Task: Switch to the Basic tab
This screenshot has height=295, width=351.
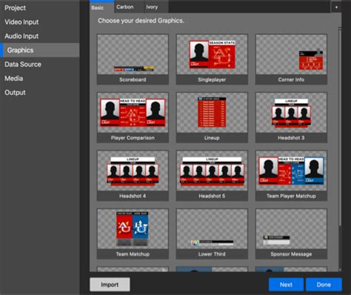Action: [x=101, y=7]
